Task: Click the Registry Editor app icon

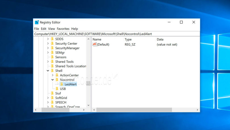Action: click(x=37, y=22)
